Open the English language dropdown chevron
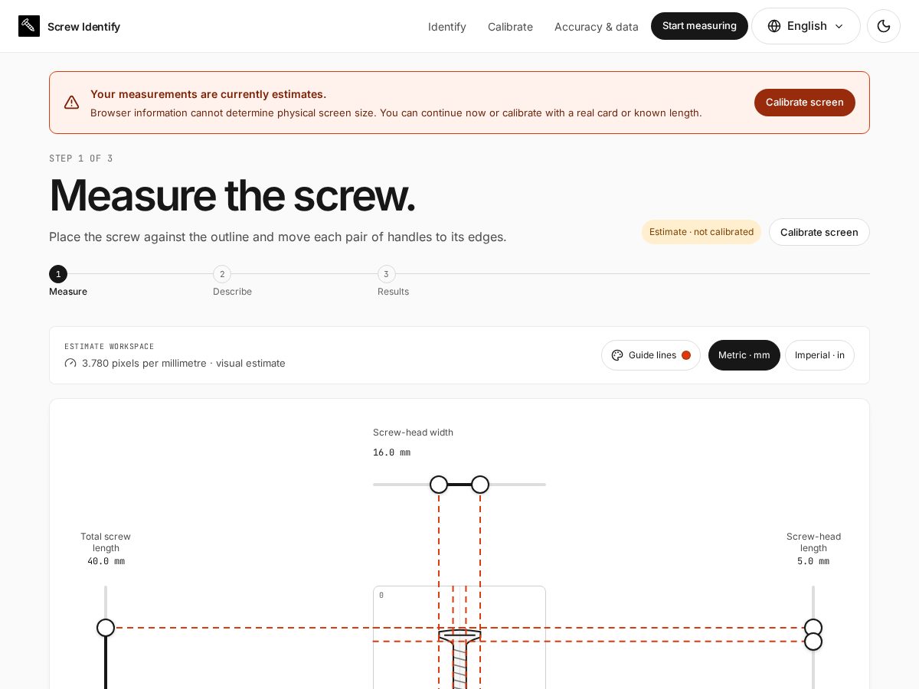This screenshot has width=919, height=689. [839, 26]
